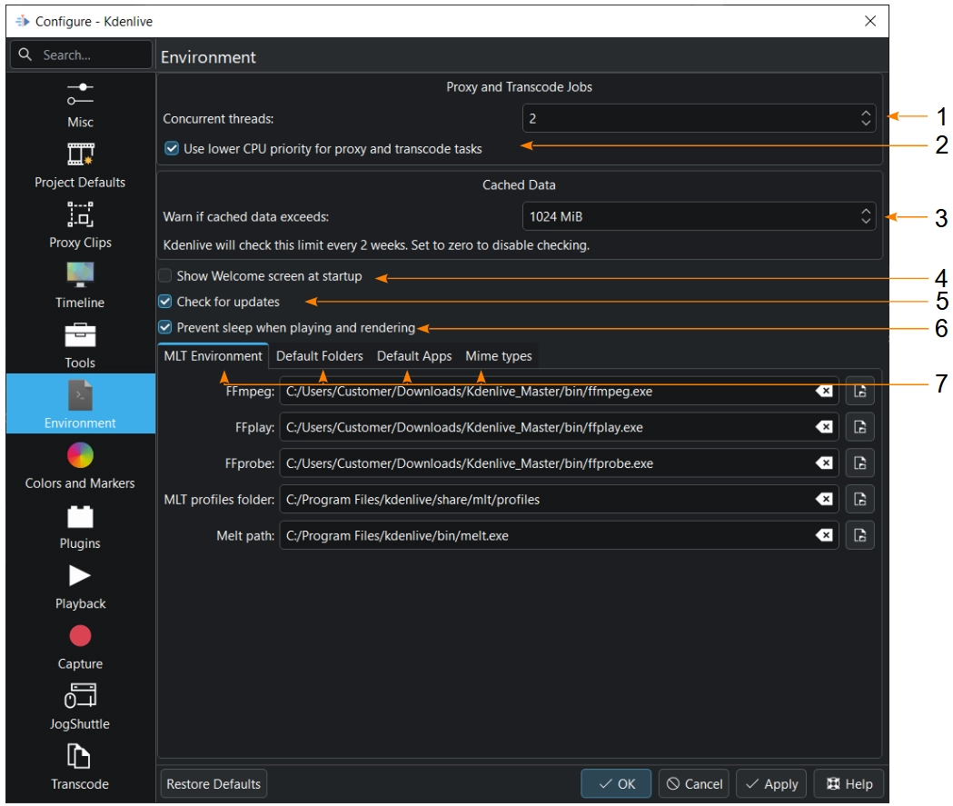Enable Show Welcome screen at startup
This screenshot has width=953, height=806.
(165, 276)
